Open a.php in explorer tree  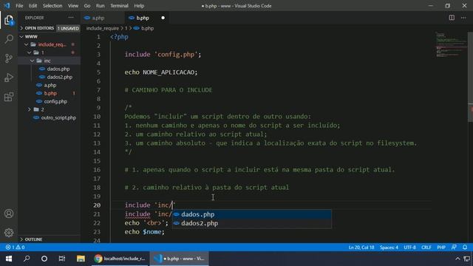tap(50, 86)
